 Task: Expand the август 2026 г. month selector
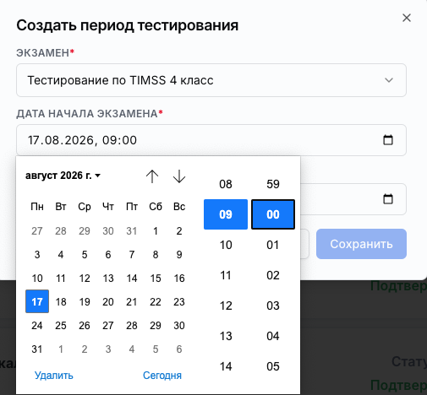click(x=63, y=176)
